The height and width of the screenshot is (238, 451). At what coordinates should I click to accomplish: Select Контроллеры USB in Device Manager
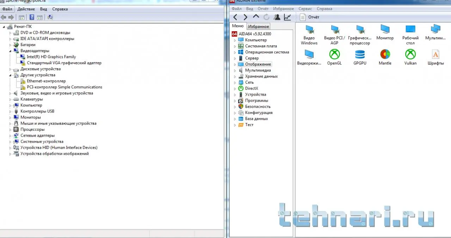(x=37, y=111)
